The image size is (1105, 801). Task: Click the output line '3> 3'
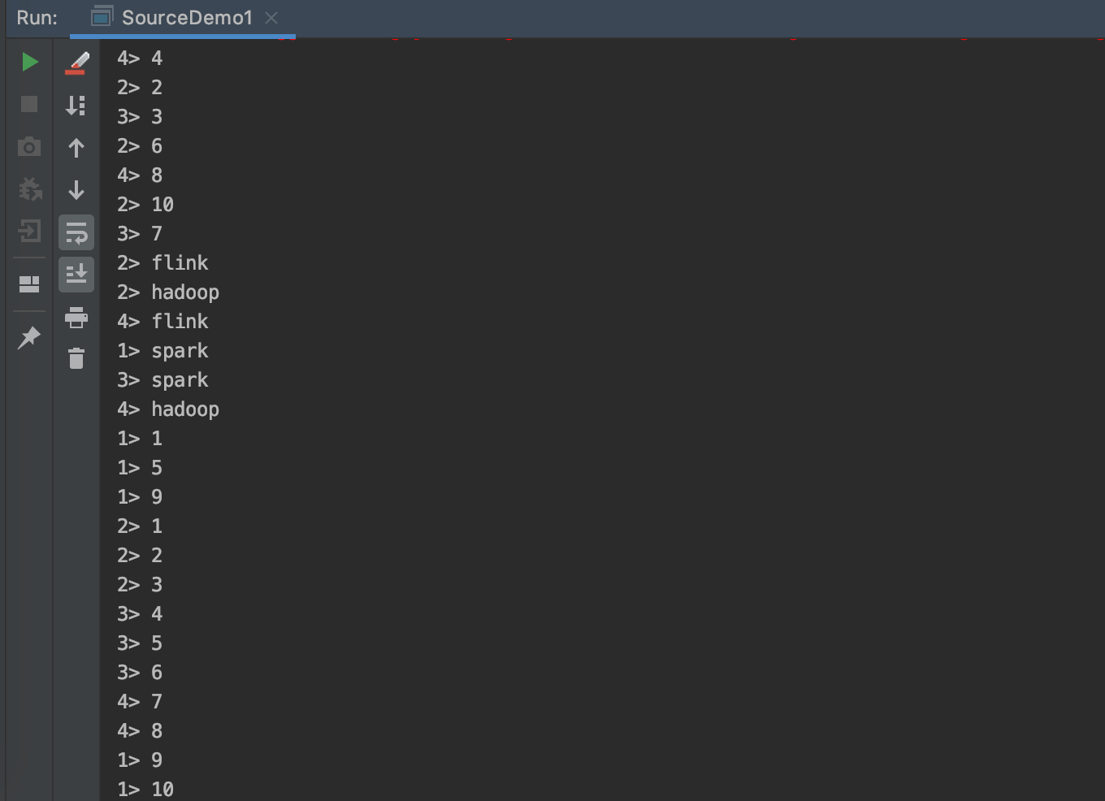(x=140, y=116)
